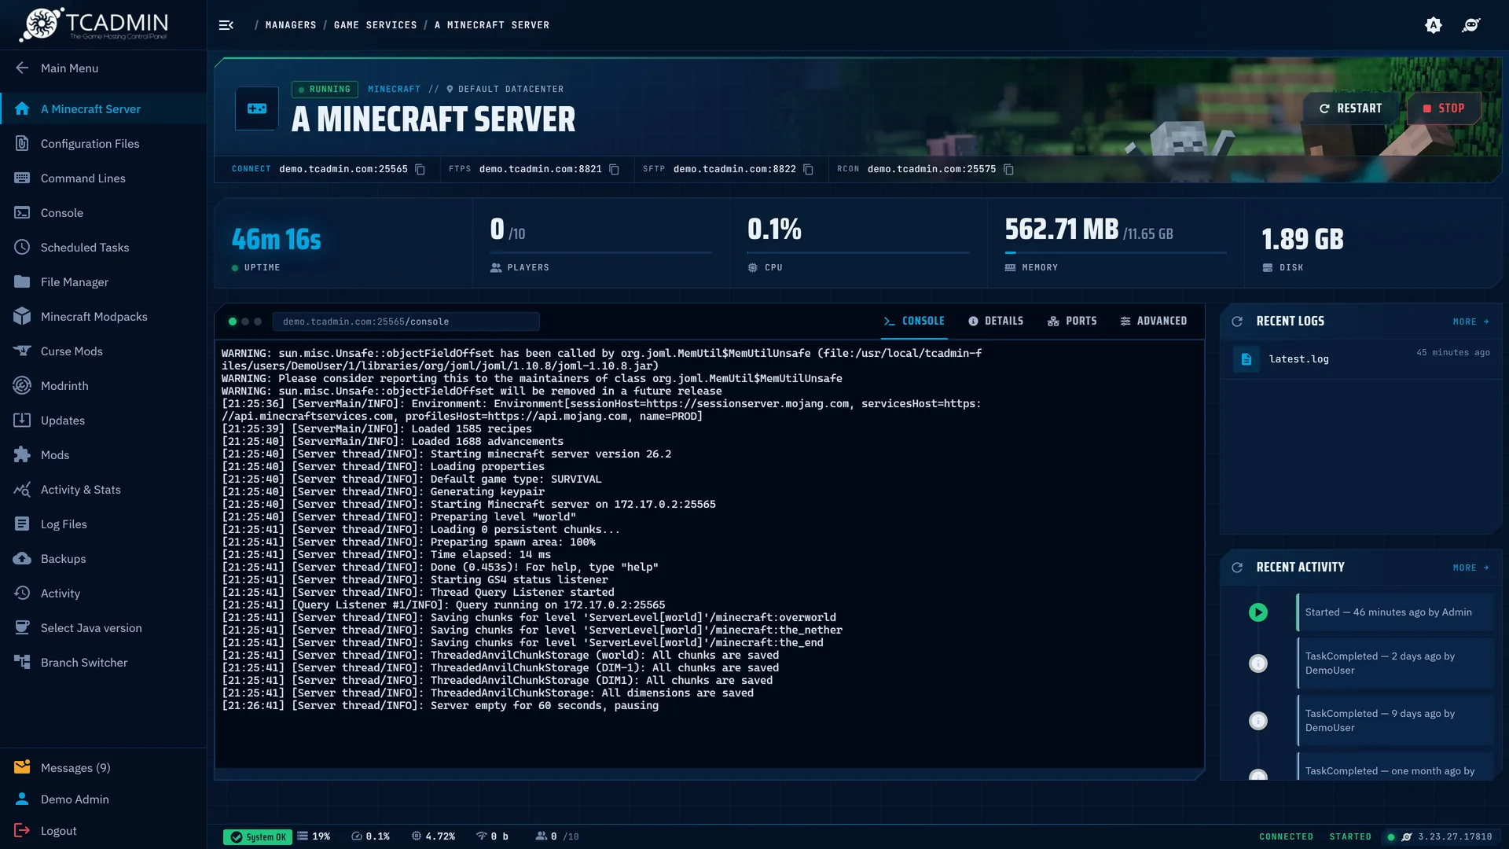Open Messages (9)
This screenshot has height=849, width=1509.
(103, 768)
